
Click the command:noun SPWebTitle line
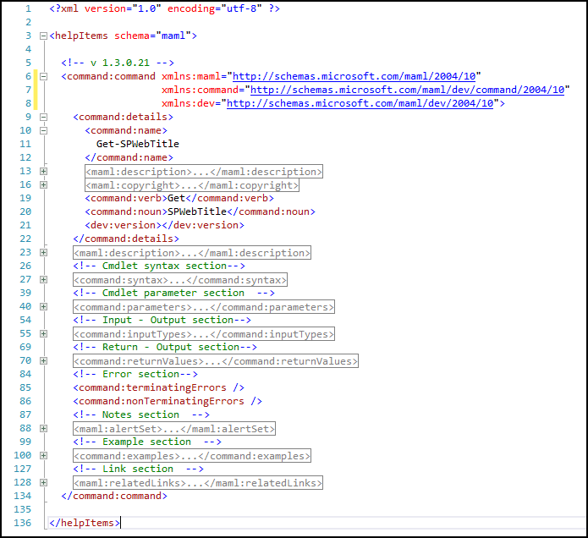pos(200,211)
